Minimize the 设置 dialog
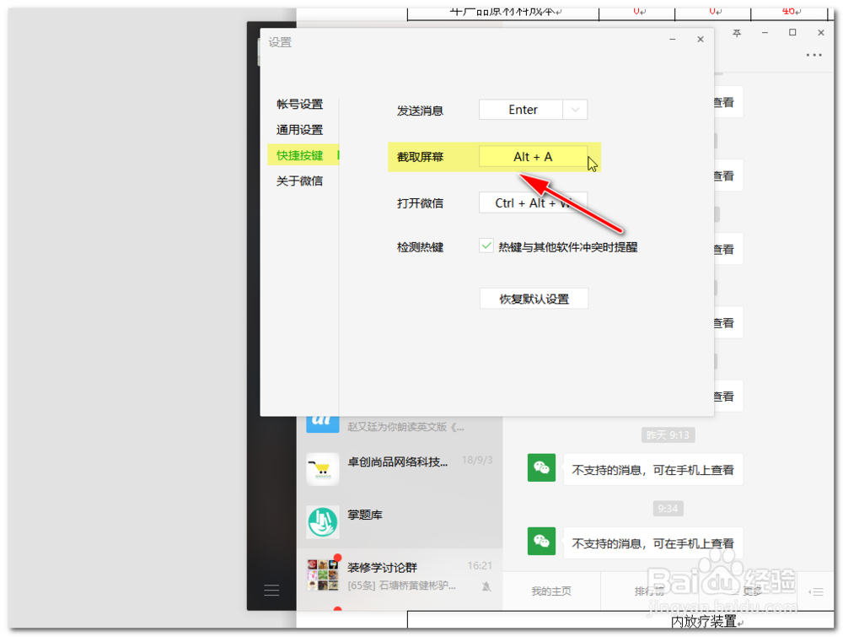843x637 pixels. 672,40
